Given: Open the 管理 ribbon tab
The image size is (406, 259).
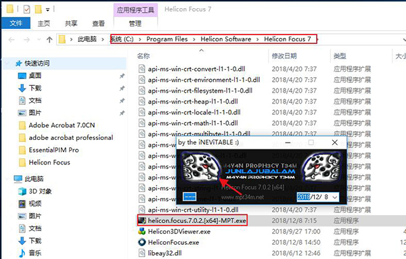Looking at the screenshot, I should click(135, 23).
